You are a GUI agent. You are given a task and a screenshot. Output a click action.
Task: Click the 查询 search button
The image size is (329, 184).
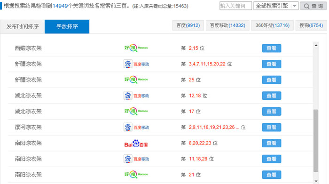pos(313,6)
